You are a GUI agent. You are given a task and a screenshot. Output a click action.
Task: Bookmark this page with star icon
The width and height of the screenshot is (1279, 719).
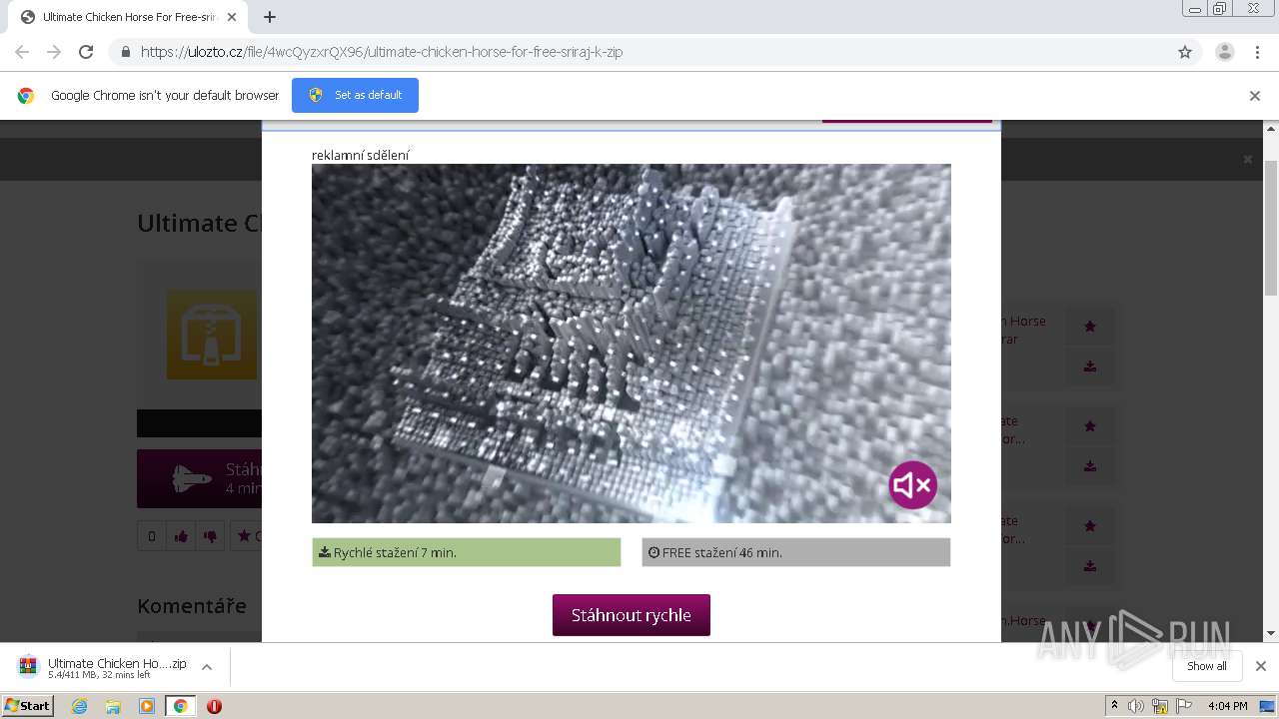click(1185, 52)
